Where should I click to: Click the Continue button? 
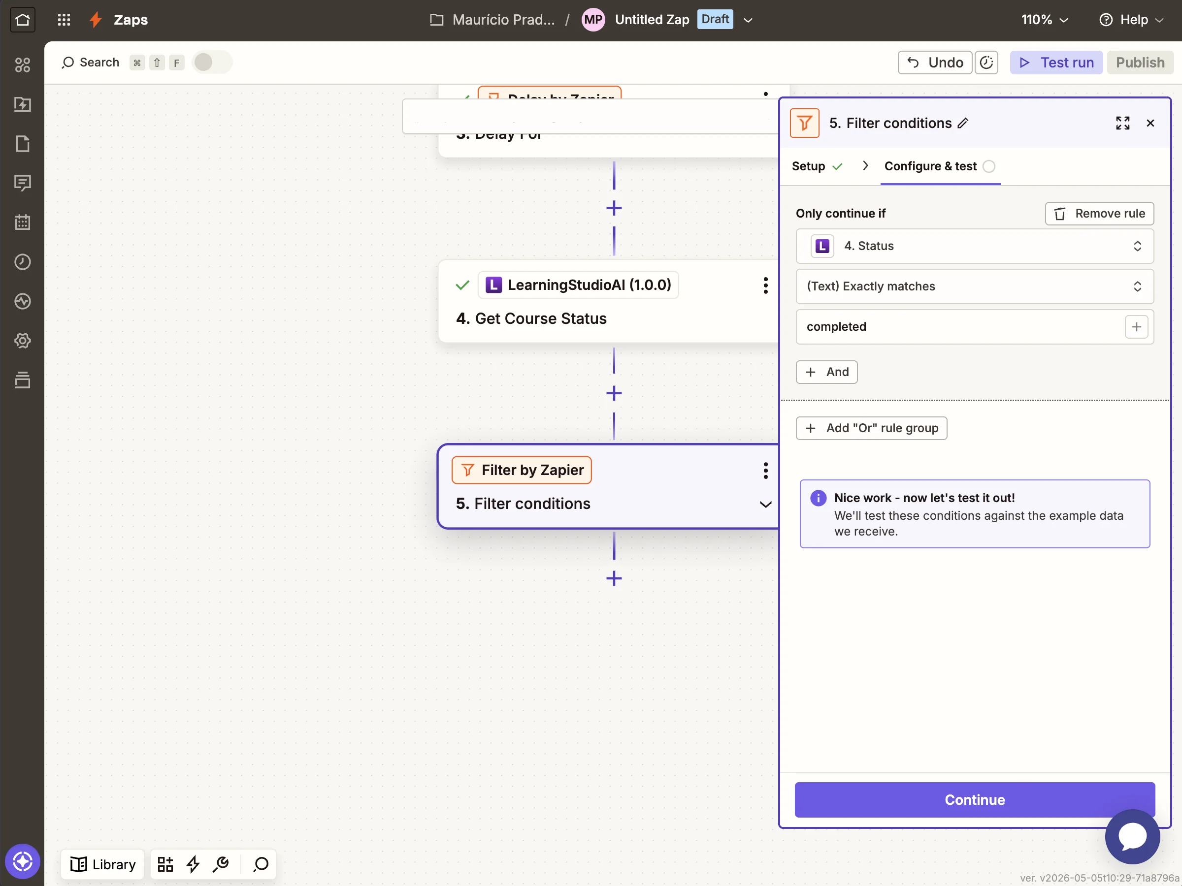tap(975, 799)
